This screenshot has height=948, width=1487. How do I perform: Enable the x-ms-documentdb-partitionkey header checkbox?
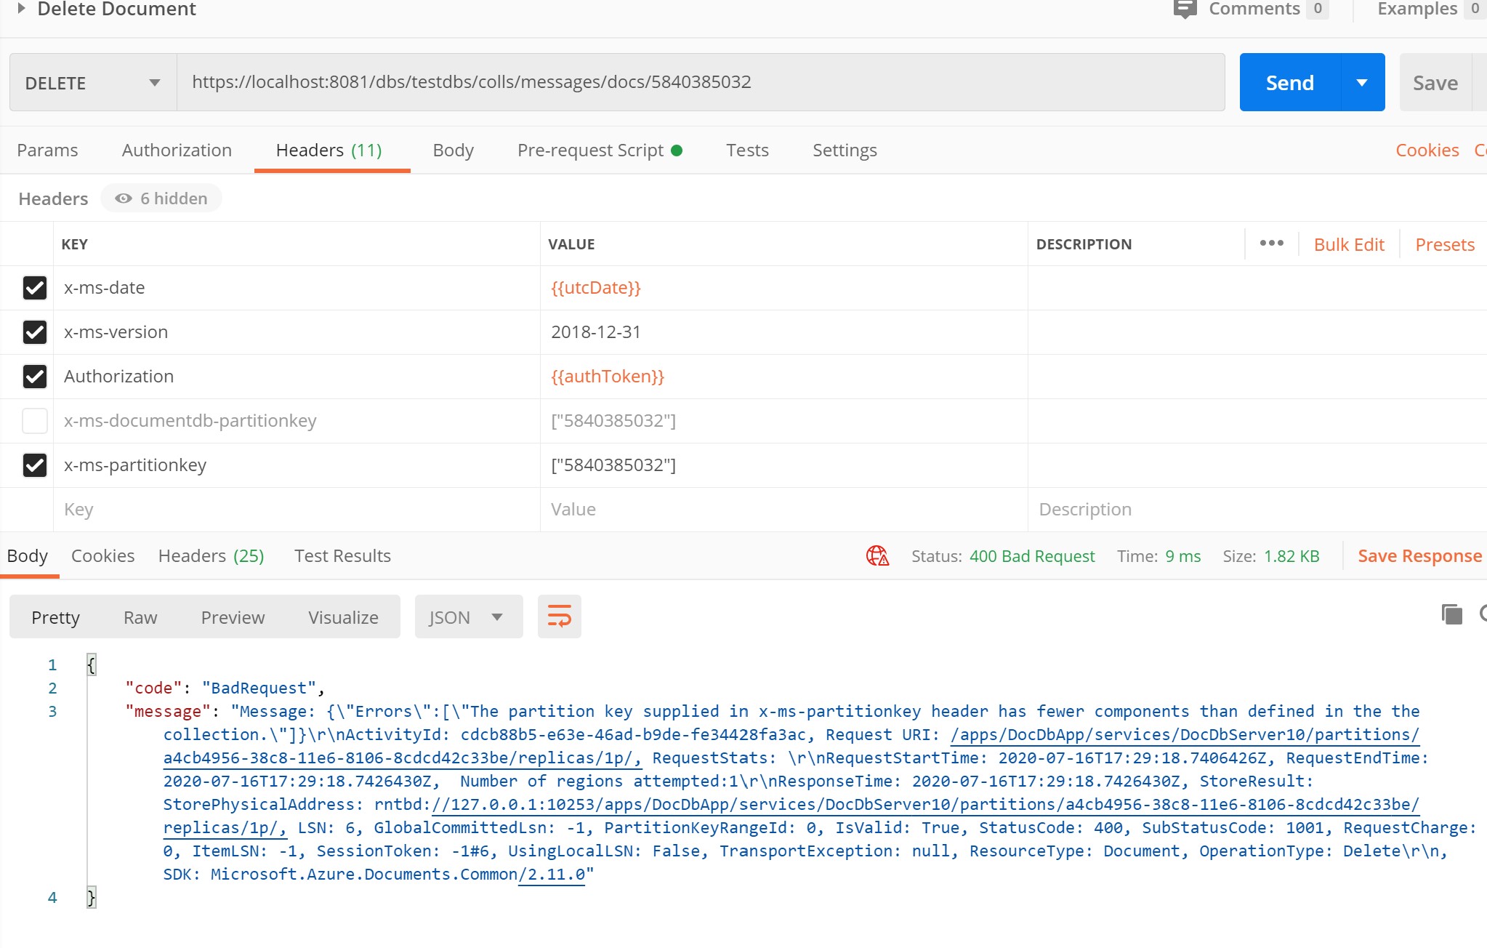click(x=35, y=421)
